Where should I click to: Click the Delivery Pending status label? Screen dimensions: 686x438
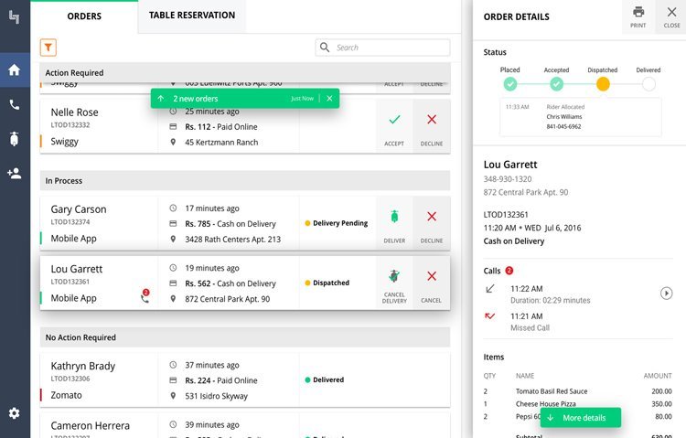click(336, 223)
